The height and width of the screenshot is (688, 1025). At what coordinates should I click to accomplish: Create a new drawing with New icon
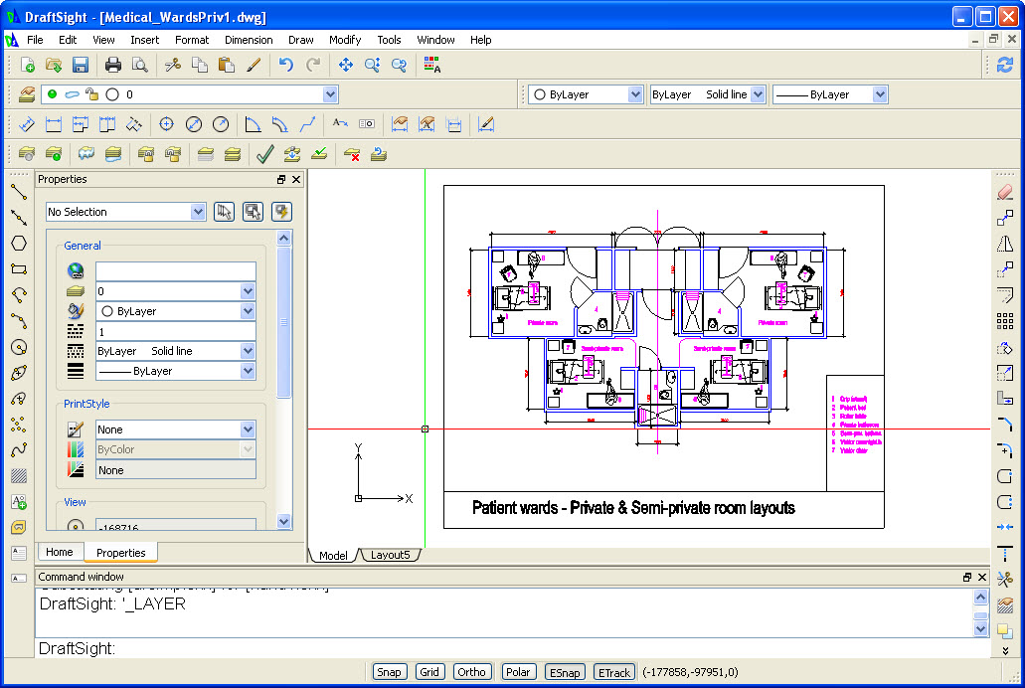[x=28, y=65]
